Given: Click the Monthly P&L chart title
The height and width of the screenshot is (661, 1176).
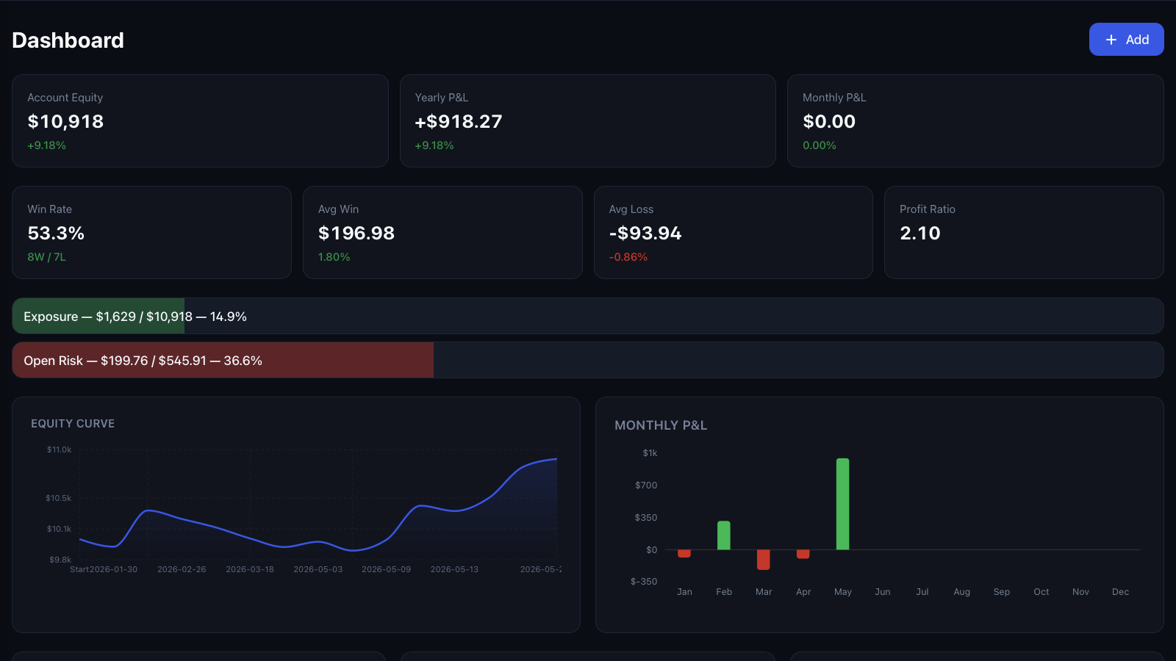Looking at the screenshot, I should 661,425.
